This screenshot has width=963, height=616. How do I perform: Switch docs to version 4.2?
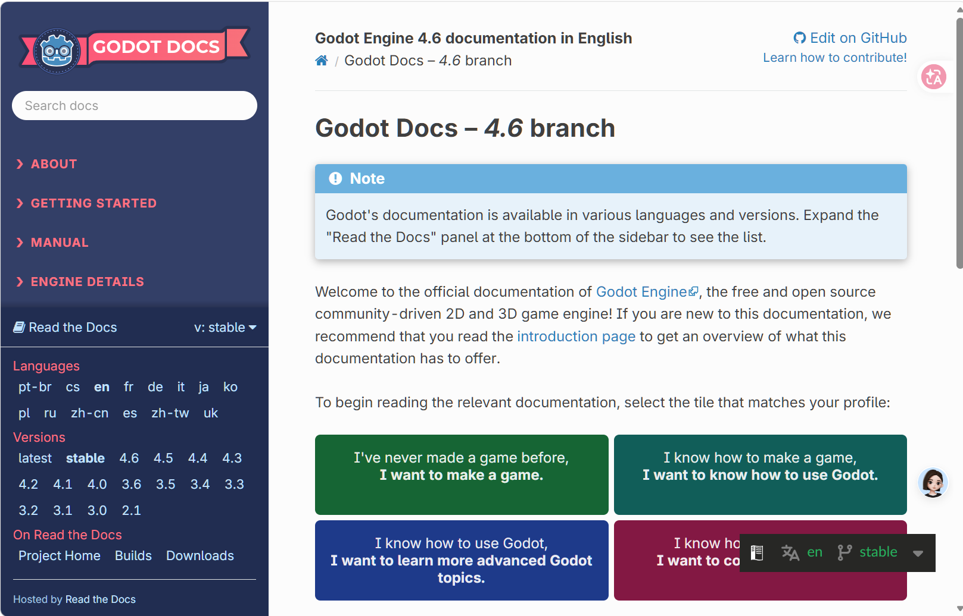pos(29,485)
